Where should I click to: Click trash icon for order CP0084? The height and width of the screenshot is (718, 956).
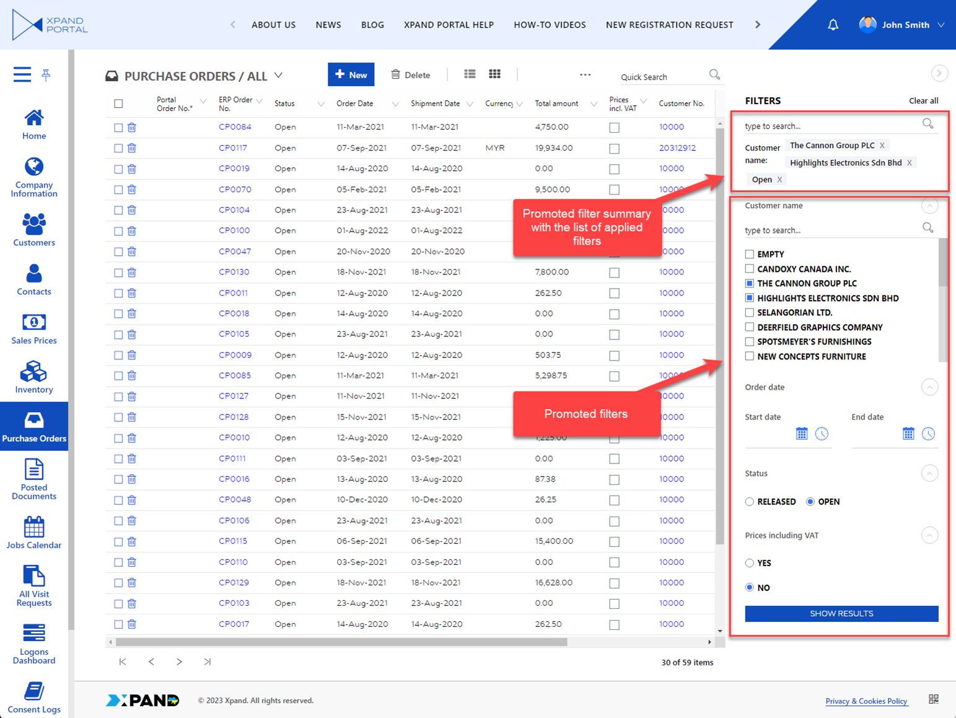coord(132,128)
